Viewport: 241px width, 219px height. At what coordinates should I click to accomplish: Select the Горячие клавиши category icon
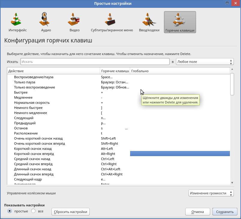coord(180,22)
